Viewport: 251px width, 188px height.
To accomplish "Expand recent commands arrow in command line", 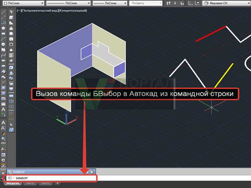I will click(x=14, y=178).
